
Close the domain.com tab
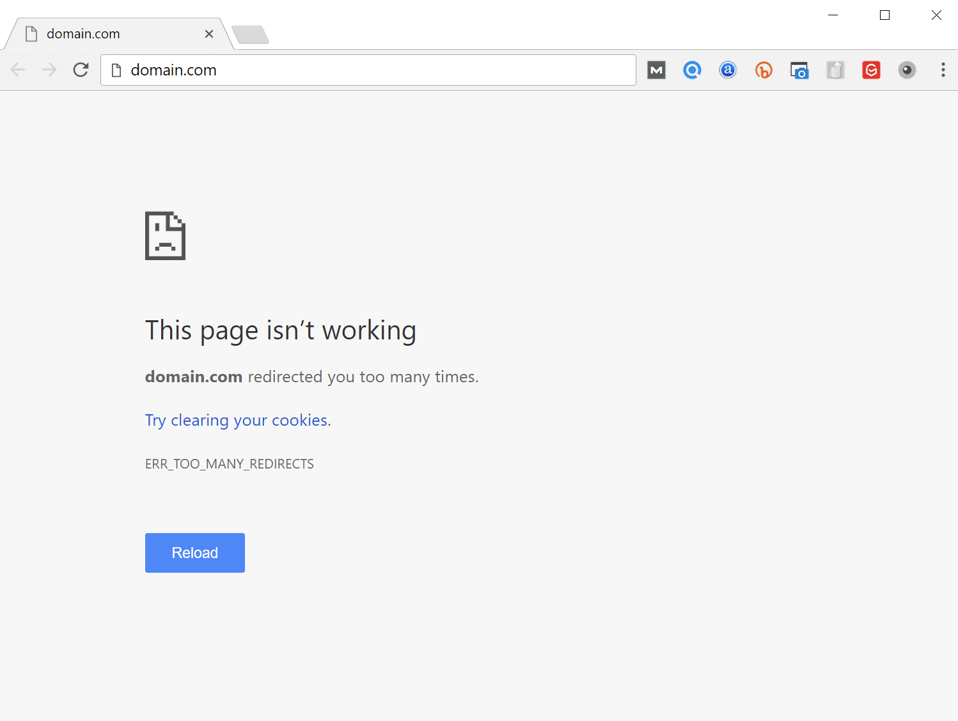coord(209,34)
